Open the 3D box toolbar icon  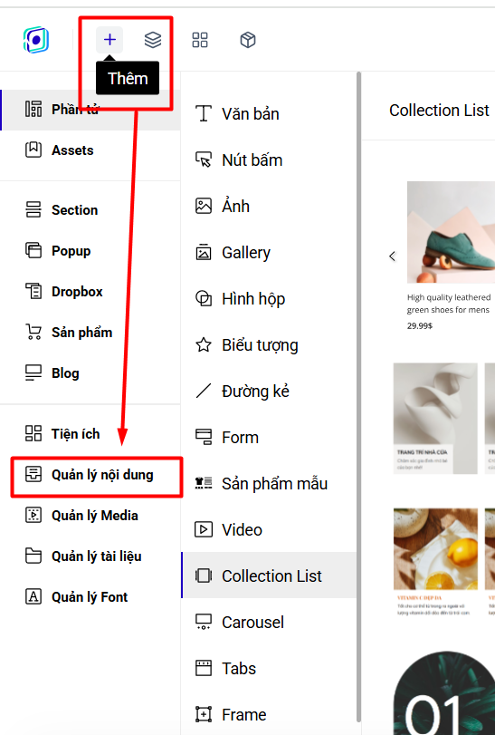click(x=248, y=40)
